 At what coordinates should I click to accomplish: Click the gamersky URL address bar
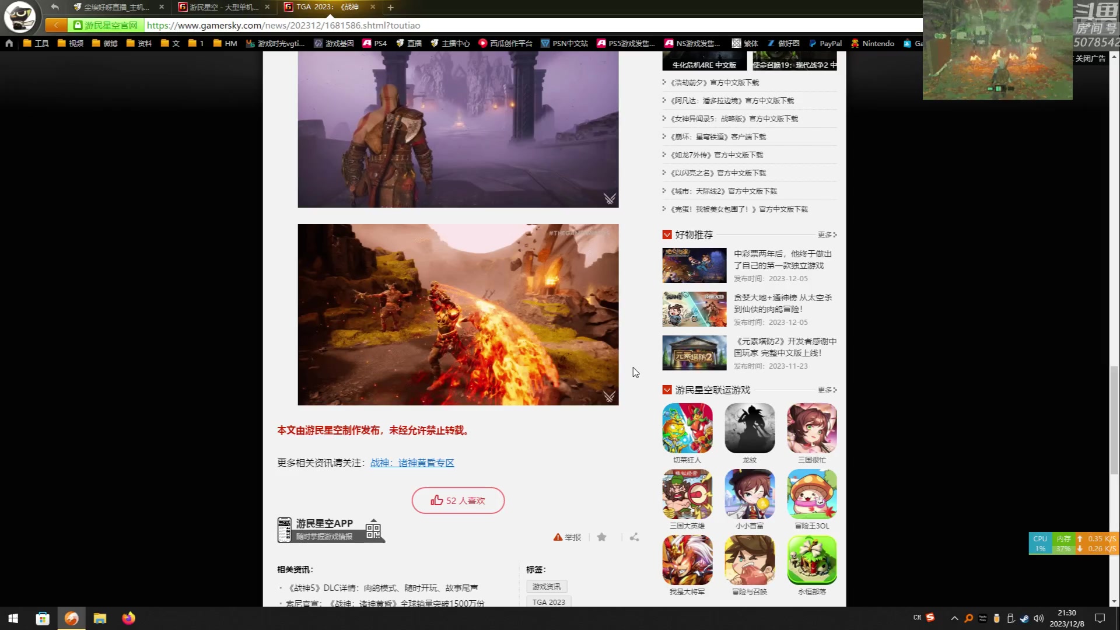click(531, 25)
